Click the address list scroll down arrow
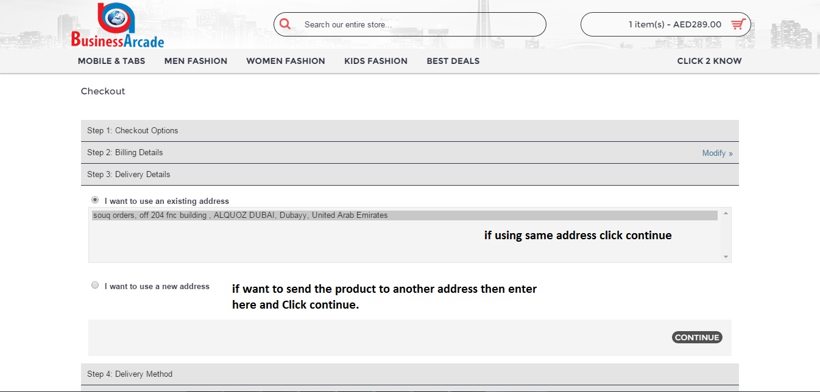 tap(726, 257)
